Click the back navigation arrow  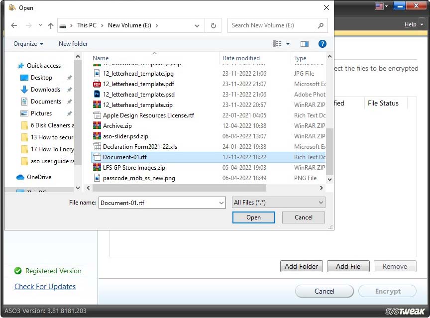coord(14,25)
